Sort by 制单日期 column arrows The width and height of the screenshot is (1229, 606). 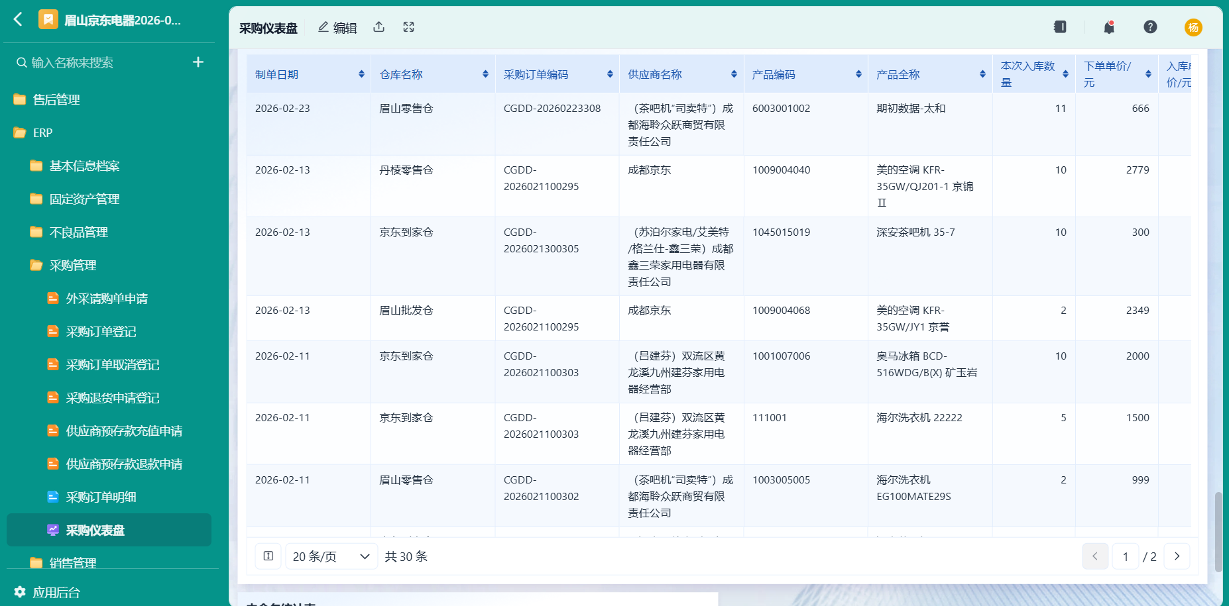(x=361, y=74)
